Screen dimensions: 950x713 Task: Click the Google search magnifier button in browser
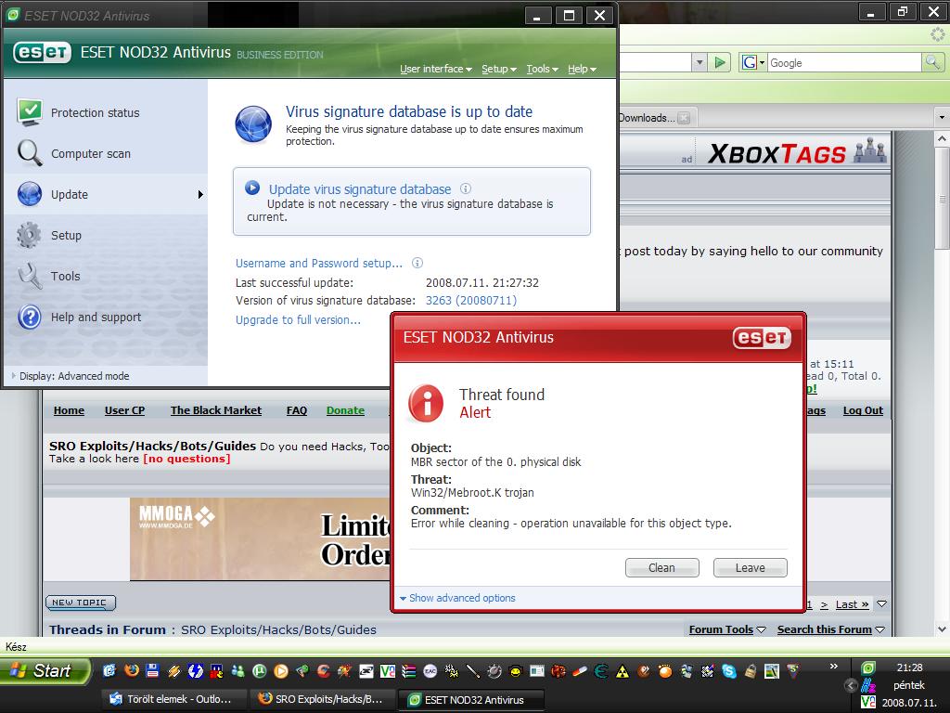(931, 62)
